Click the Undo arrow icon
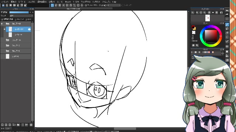 pos(227,11)
